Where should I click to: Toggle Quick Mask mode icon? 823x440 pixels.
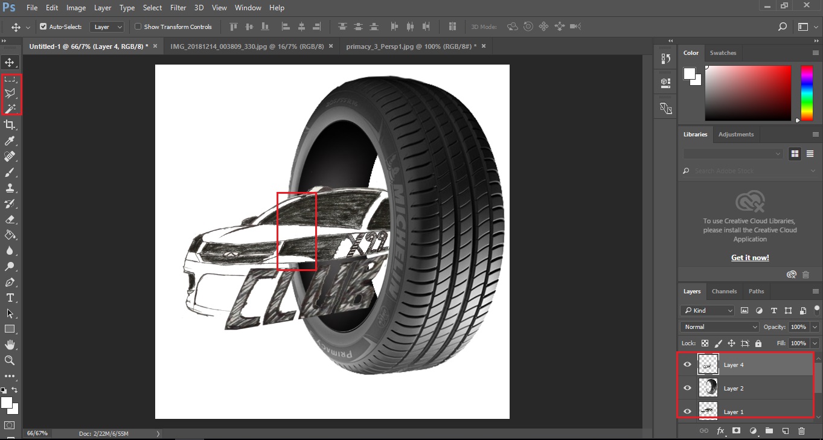click(10, 426)
